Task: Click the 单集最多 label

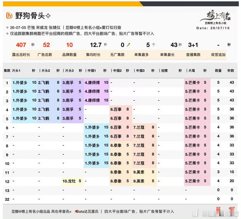Action: pyautogui.click(x=141, y=55)
